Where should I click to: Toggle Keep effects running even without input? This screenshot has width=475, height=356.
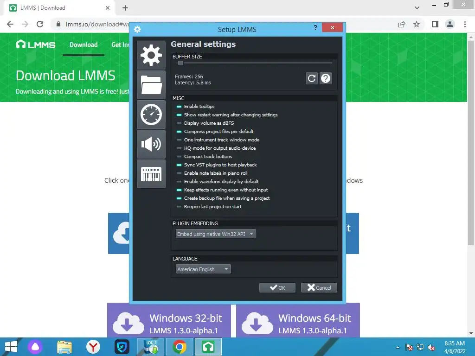[222, 190]
